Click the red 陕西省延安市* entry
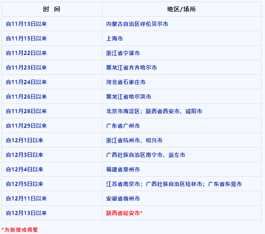This screenshot has height=234, width=265. click(x=124, y=213)
